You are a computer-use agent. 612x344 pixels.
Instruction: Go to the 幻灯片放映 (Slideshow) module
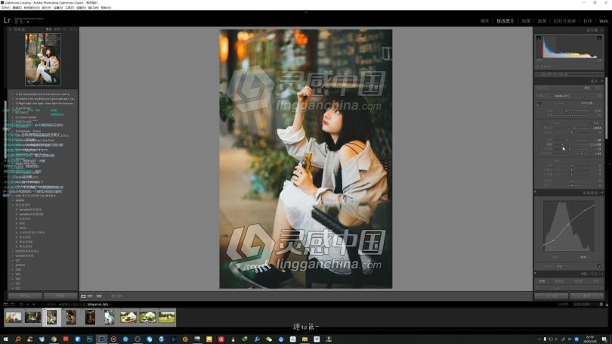point(564,21)
